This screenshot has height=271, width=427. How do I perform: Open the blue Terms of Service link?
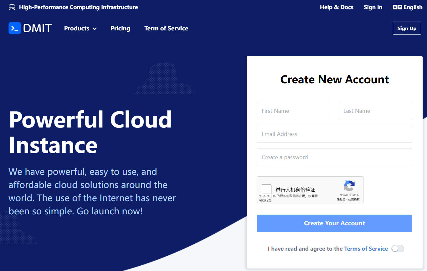click(366, 249)
